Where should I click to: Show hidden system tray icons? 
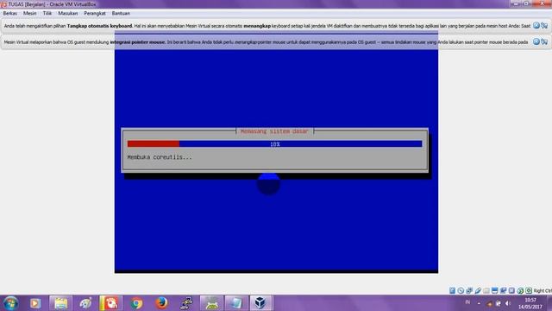click(x=479, y=303)
